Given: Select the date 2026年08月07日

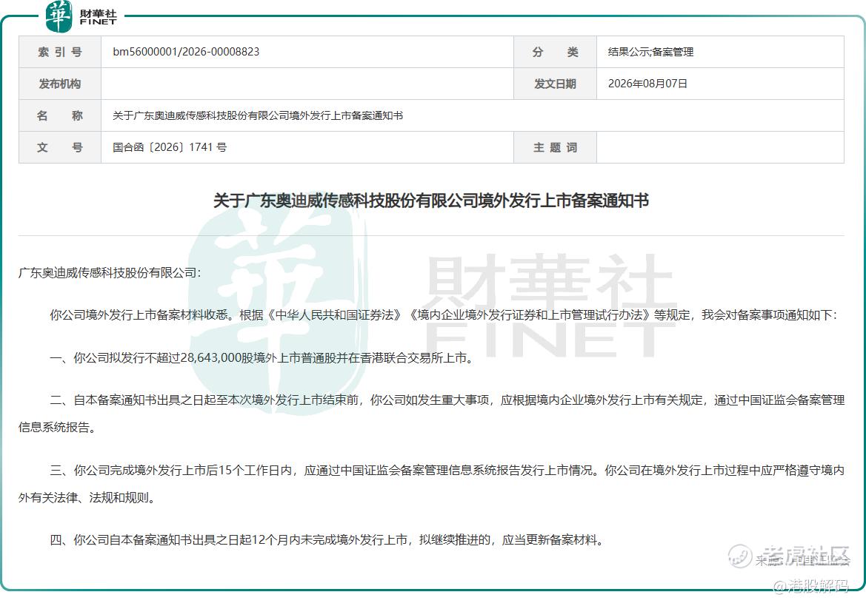Looking at the screenshot, I should pos(648,84).
